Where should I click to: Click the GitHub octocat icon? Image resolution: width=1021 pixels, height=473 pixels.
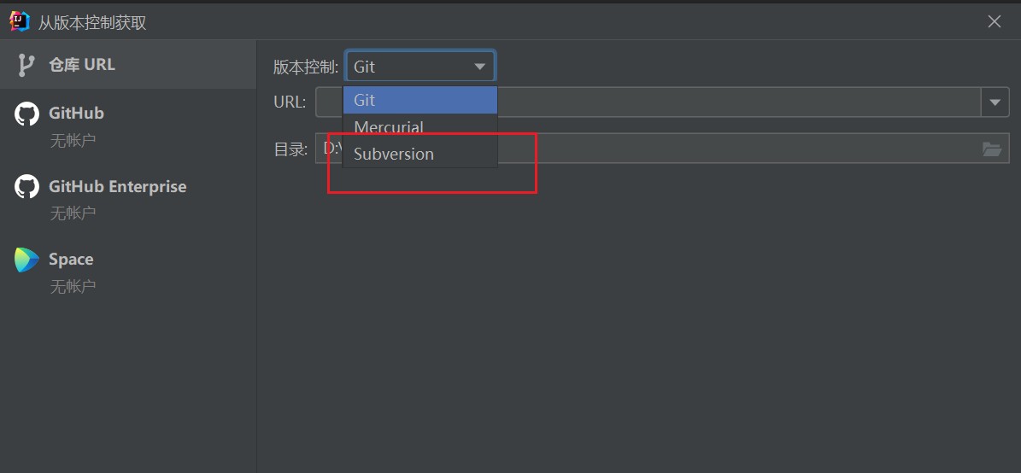click(26, 114)
